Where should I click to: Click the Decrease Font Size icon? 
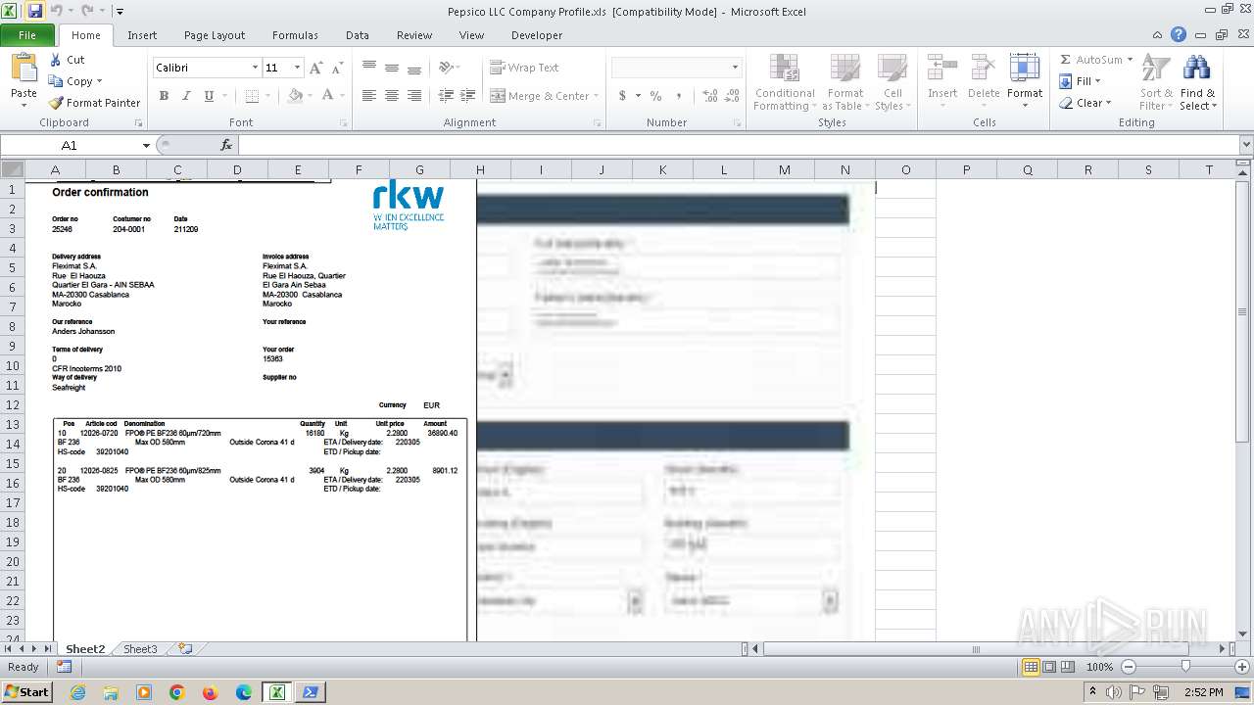pyautogui.click(x=337, y=68)
